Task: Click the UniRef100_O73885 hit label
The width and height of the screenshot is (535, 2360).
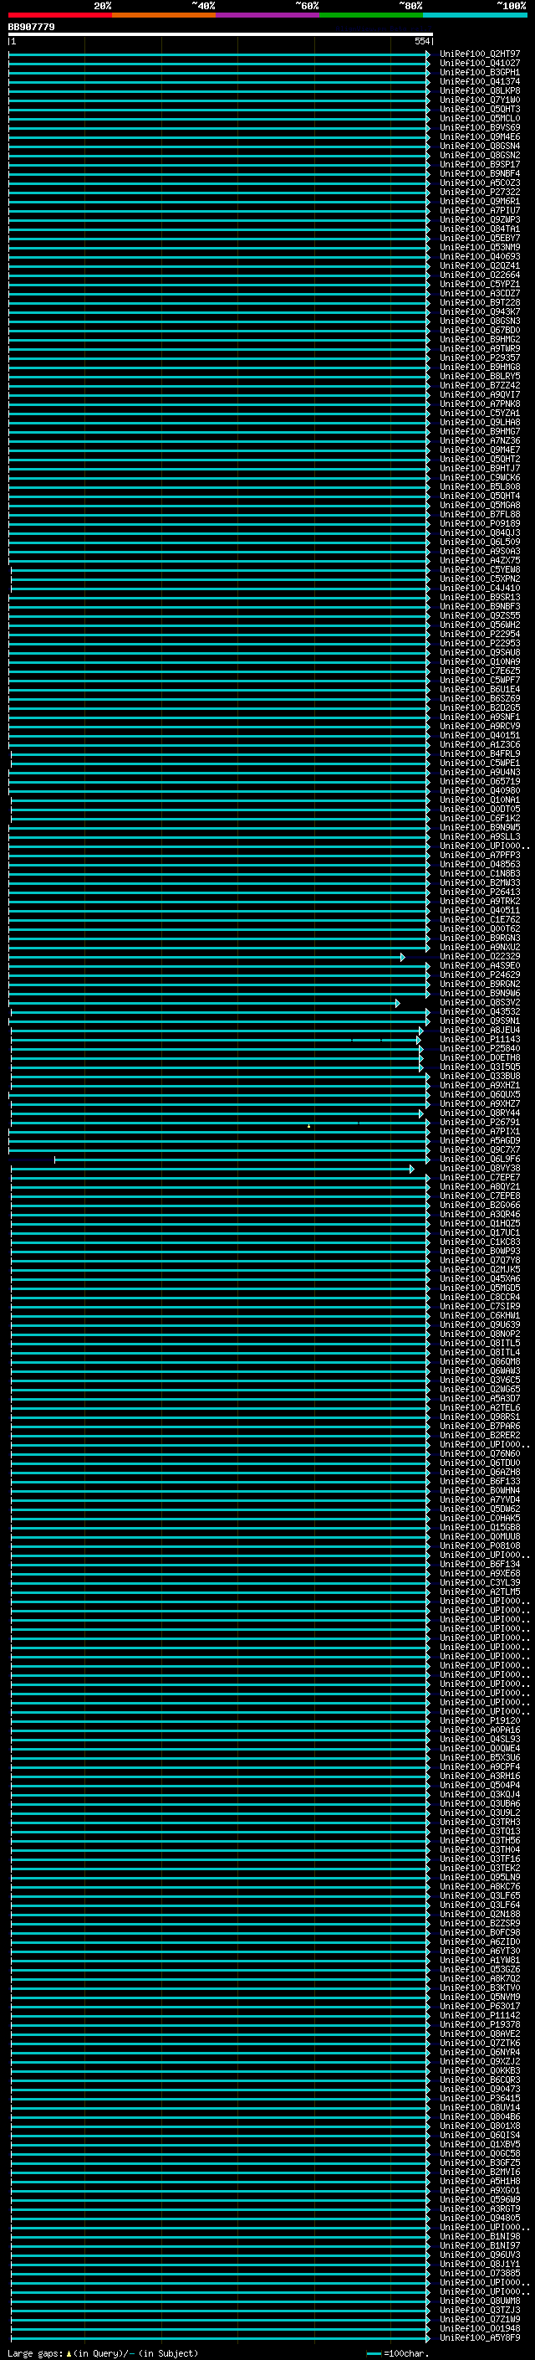Action: [480, 2273]
